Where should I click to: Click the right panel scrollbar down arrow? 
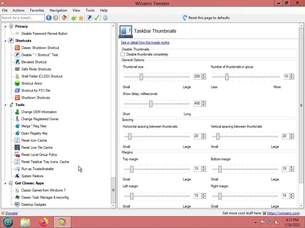301,205
